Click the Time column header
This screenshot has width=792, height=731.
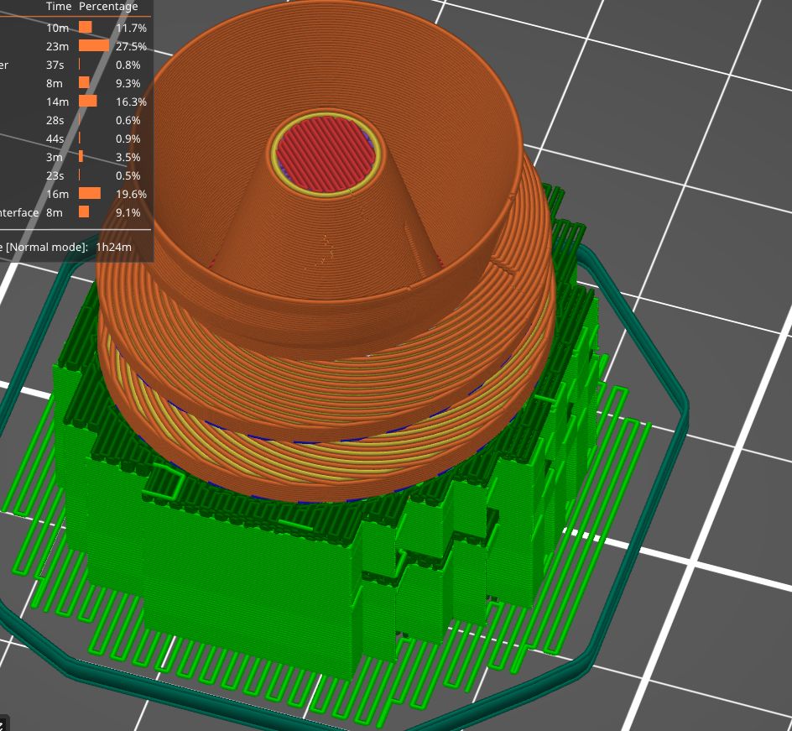tap(59, 7)
